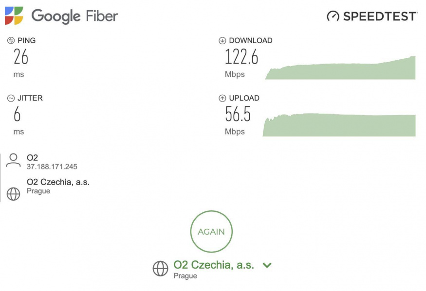426x291 pixels.
Task: Click the Google Fiber logo icon
Action: click(14, 16)
